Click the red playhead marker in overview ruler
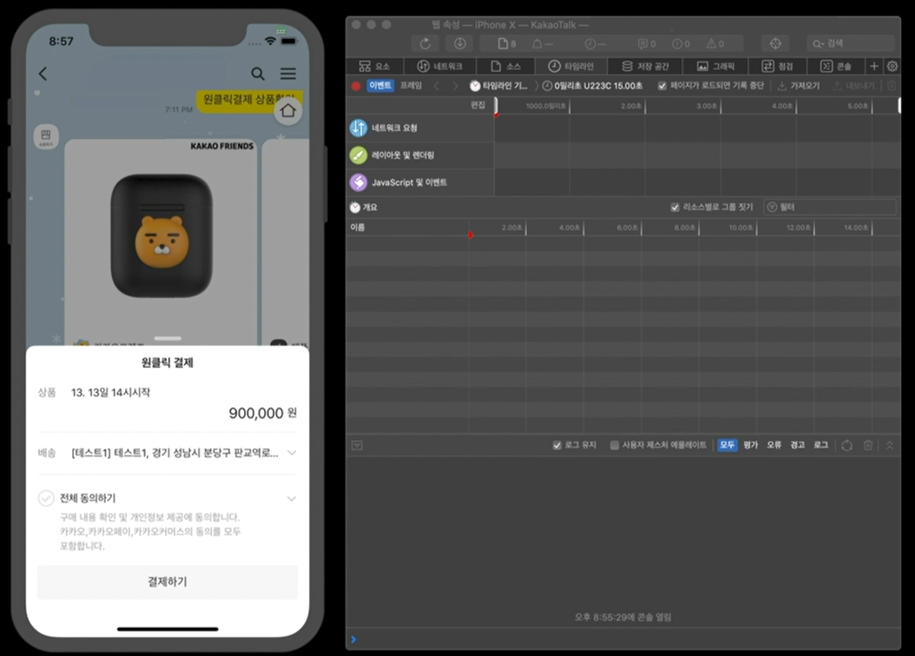The image size is (915, 656). click(x=496, y=115)
